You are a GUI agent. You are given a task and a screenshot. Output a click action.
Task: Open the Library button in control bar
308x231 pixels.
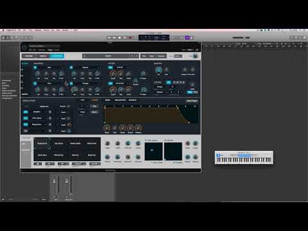pos(4,38)
